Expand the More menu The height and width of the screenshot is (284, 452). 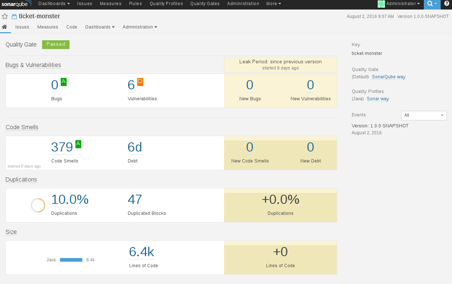[274, 4]
